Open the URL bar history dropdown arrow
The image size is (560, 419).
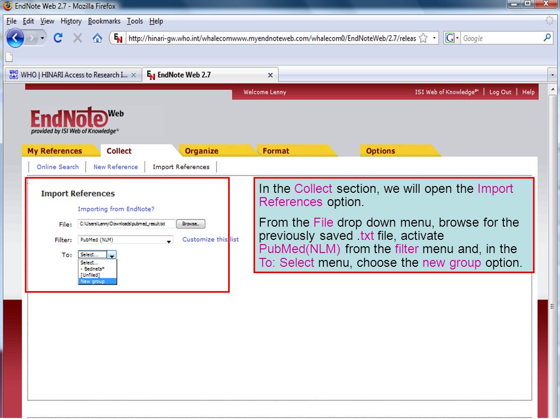coord(434,38)
